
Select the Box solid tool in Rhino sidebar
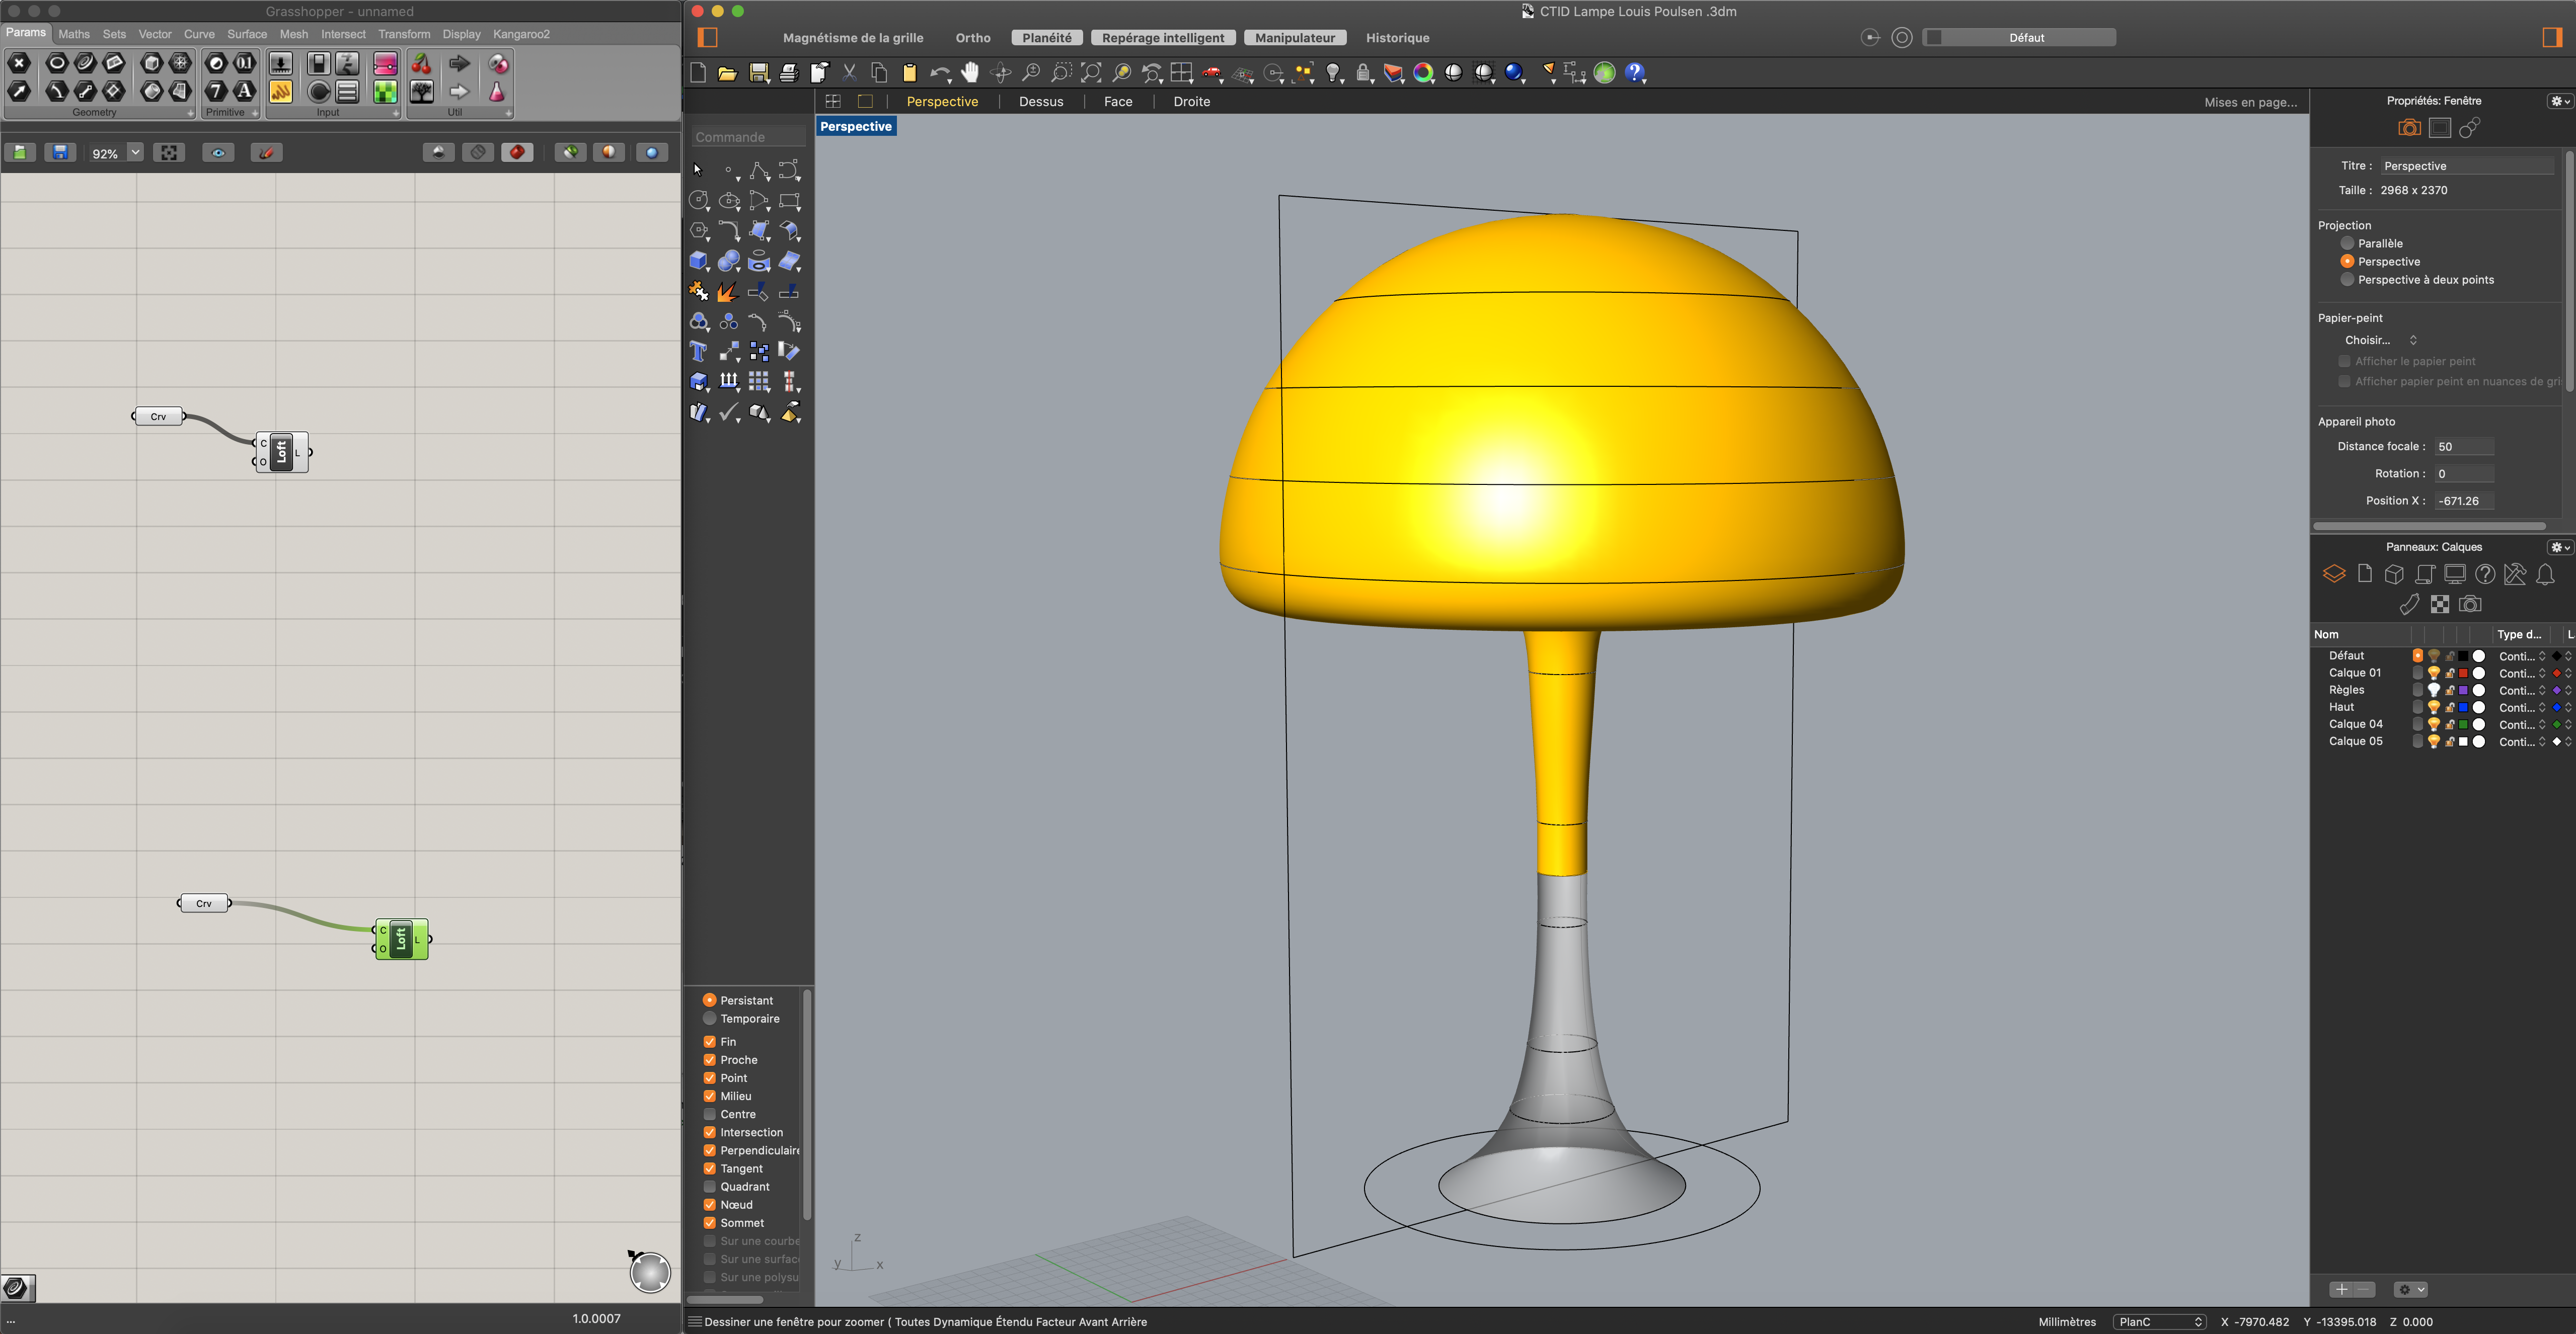[699, 261]
